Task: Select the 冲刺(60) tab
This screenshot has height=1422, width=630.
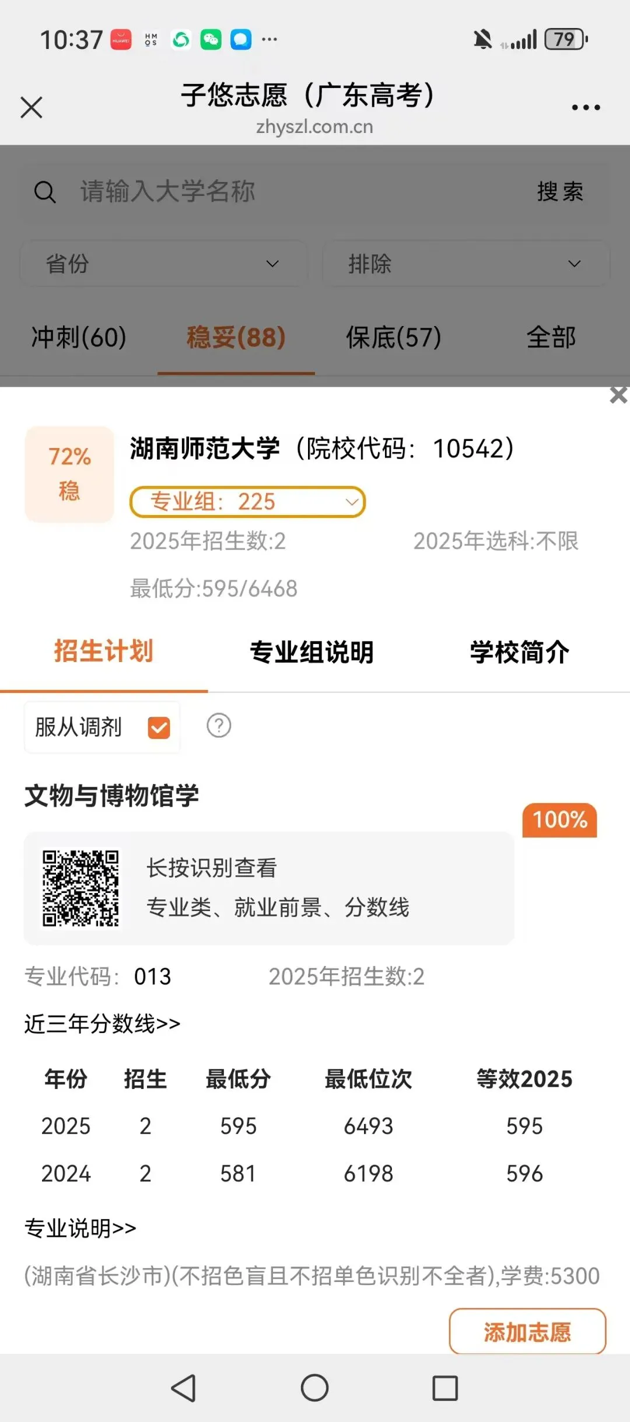Action: point(79,337)
